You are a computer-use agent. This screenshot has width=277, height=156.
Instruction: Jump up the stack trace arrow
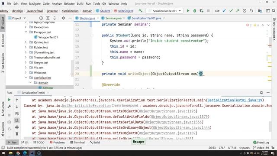click(17, 100)
